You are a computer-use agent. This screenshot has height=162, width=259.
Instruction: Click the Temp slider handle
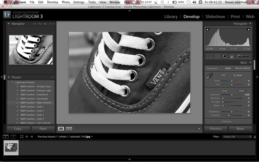[232, 81]
